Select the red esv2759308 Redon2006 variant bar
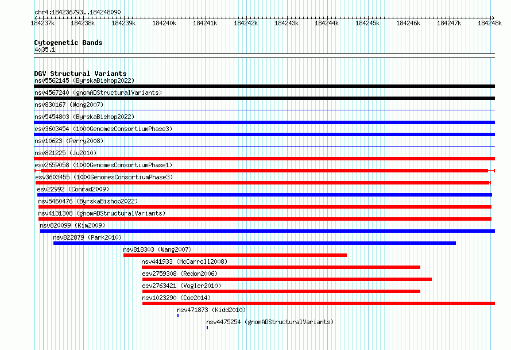511x350 pixels. point(287,279)
